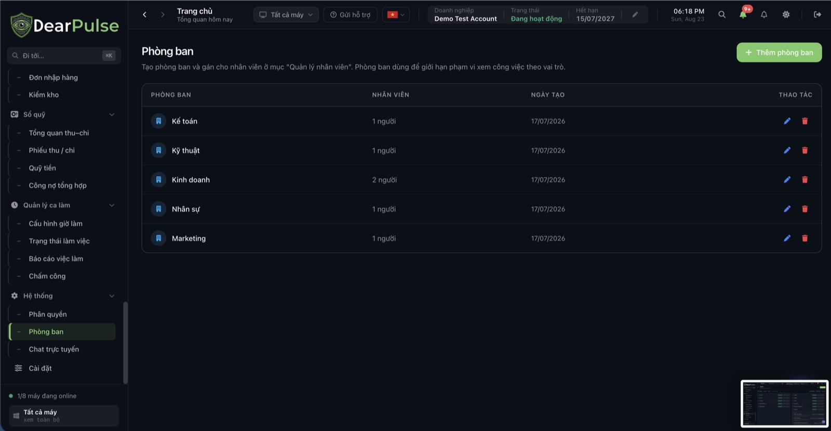Click Thêm phòng ban button

[x=779, y=53]
